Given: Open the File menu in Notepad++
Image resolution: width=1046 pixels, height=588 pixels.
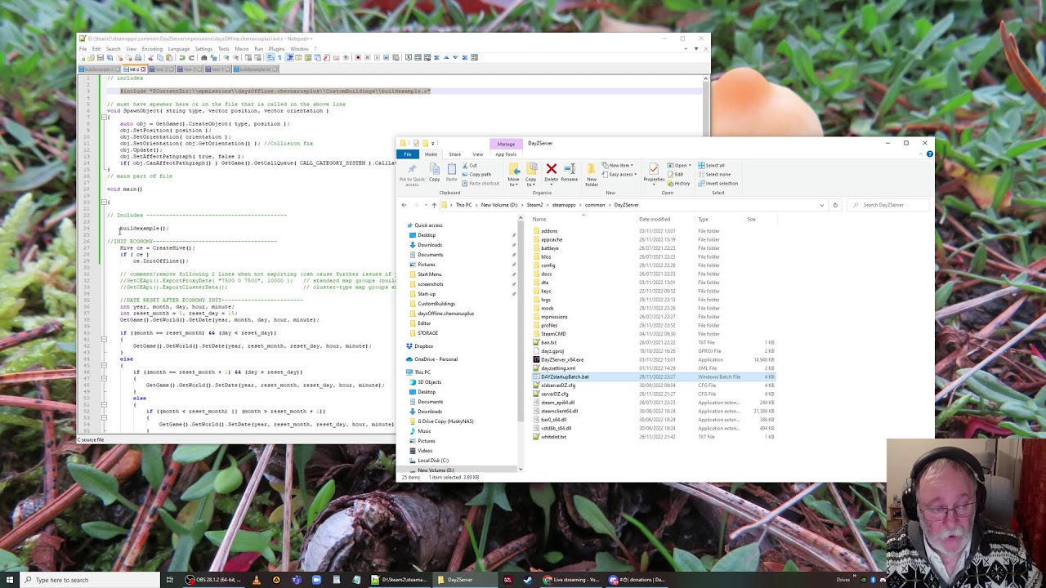Looking at the screenshot, I should [83, 48].
